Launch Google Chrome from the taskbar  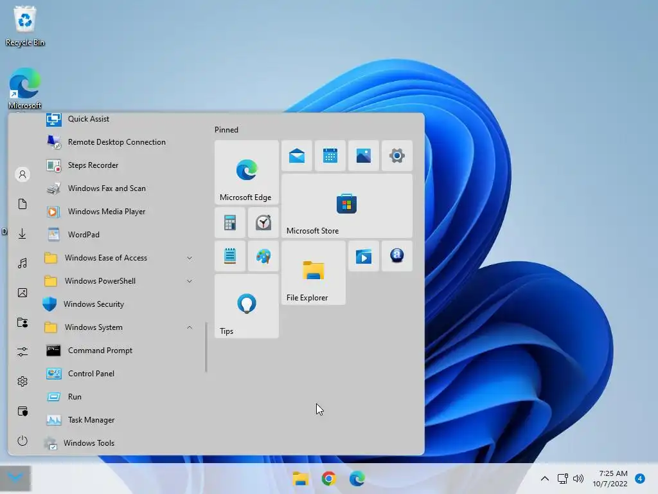[x=328, y=479]
